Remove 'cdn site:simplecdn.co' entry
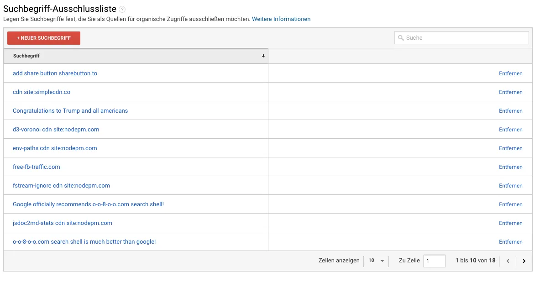This screenshot has width=545, height=282. pyautogui.click(x=510, y=92)
